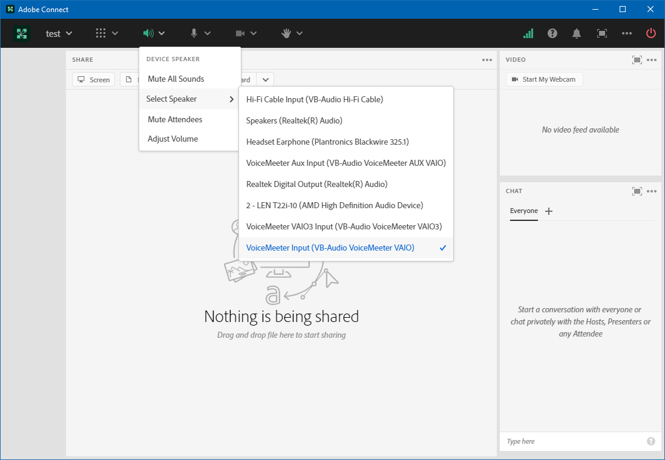Click the green speaker icon
The height and width of the screenshot is (460, 665).
pyautogui.click(x=148, y=33)
